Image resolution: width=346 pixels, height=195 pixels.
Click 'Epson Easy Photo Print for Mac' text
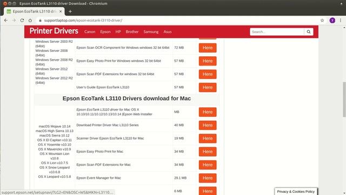click(99, 152)
